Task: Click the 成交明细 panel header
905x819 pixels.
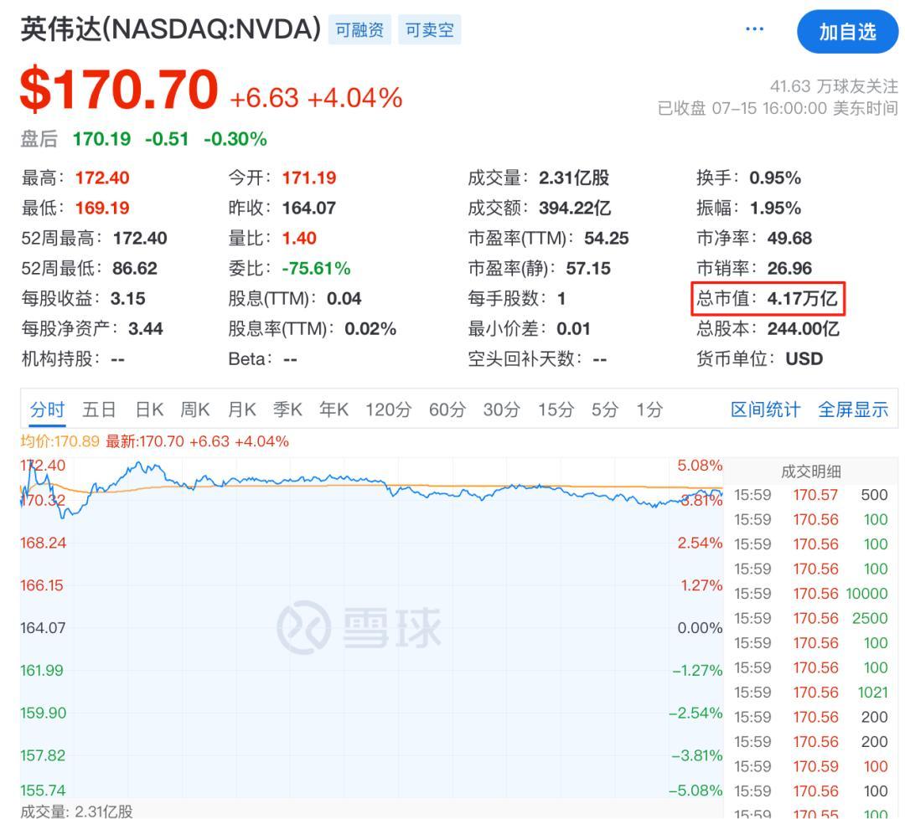Action: point(811,471)
